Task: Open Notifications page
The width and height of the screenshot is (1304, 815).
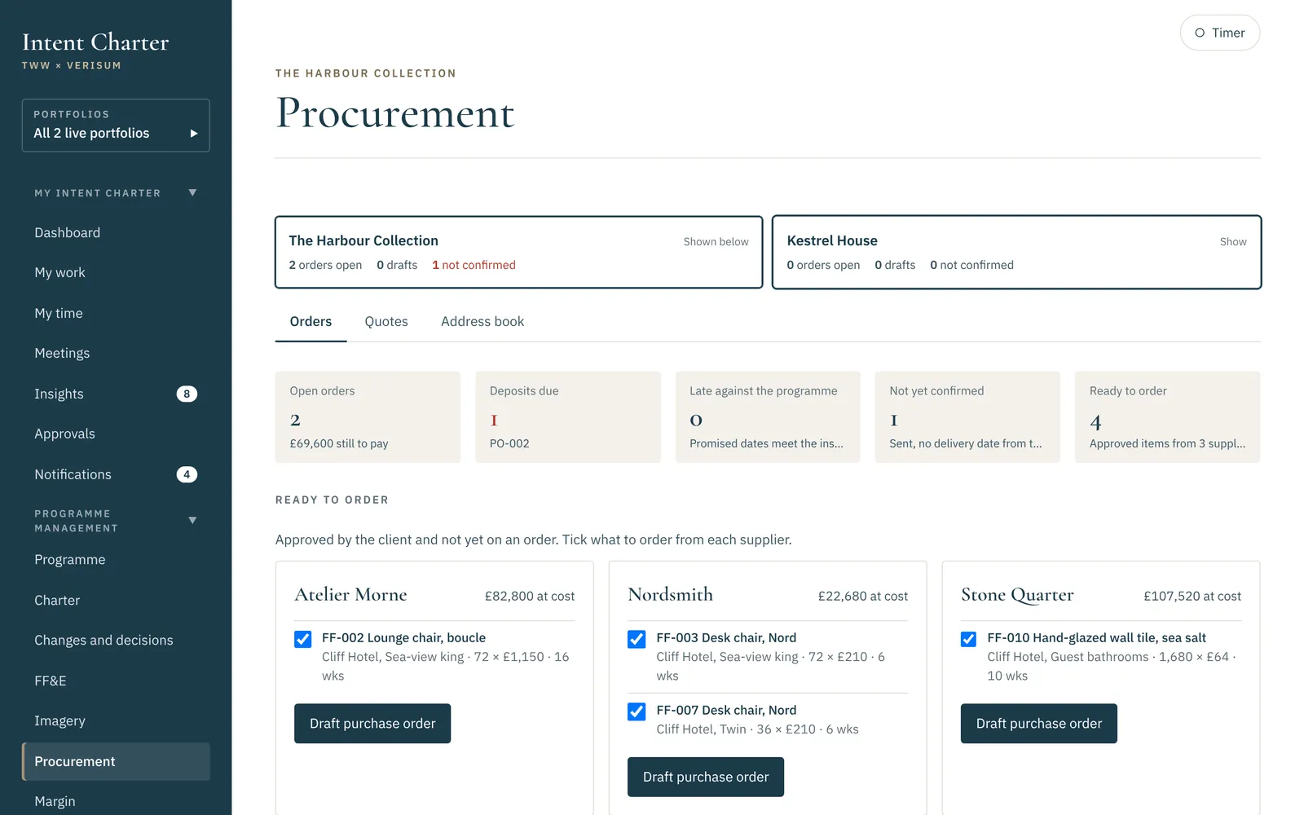Action: pyautogui.click(x=116, y=475)
